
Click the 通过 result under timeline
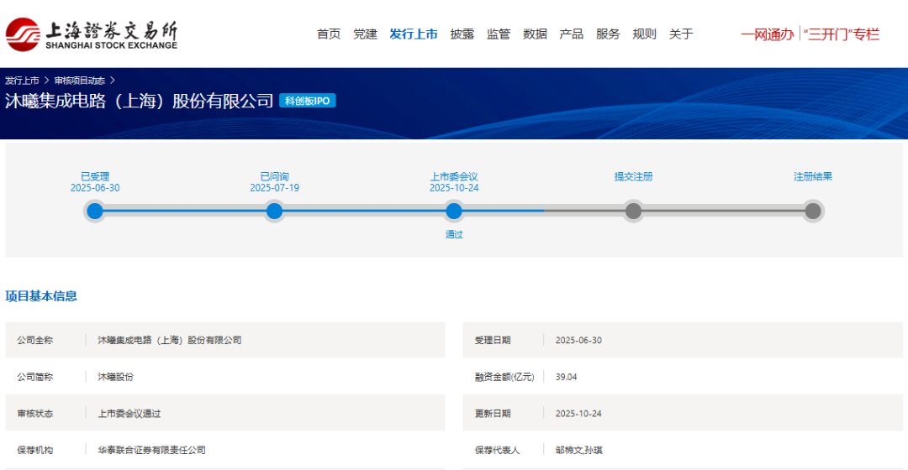[454, 234]
